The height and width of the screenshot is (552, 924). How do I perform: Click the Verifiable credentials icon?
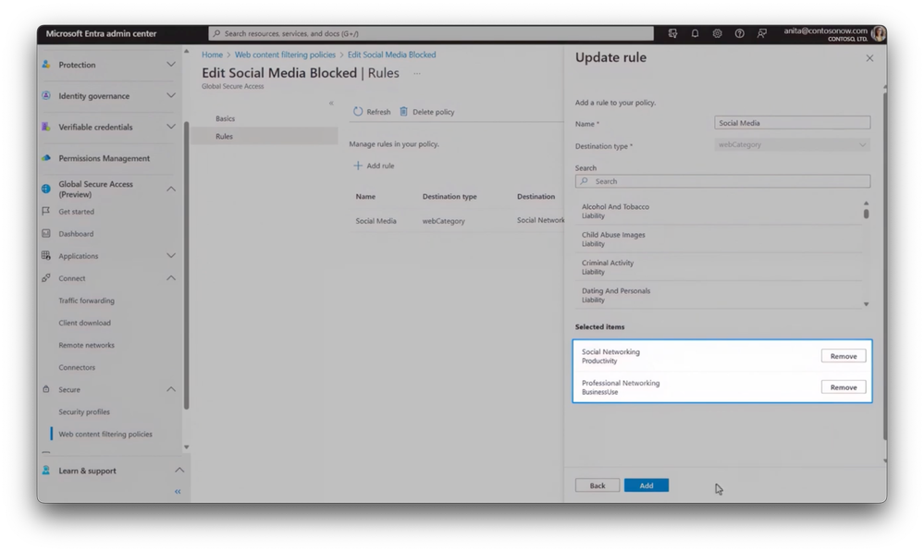pyautogui.click(x=46, y=127)
